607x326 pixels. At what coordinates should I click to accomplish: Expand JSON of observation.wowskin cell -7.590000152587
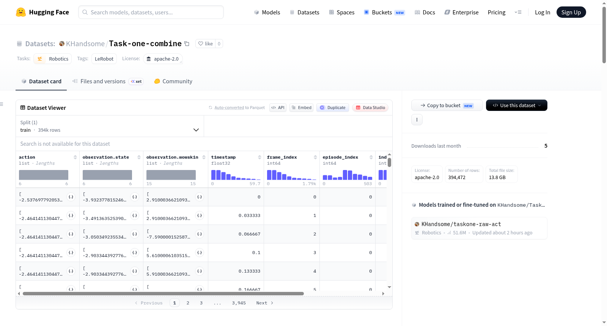click(x=200, y=234)
